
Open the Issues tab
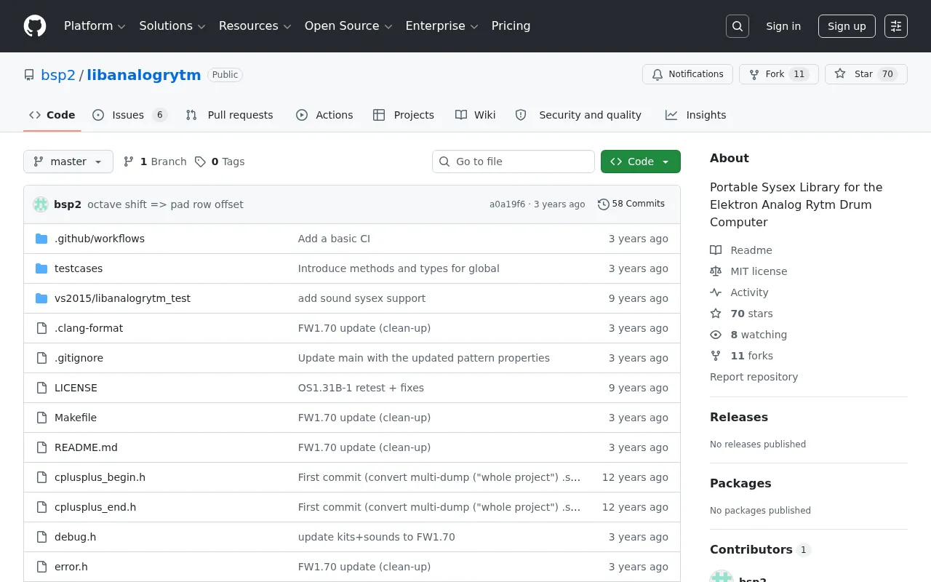(x=130, y=115)
